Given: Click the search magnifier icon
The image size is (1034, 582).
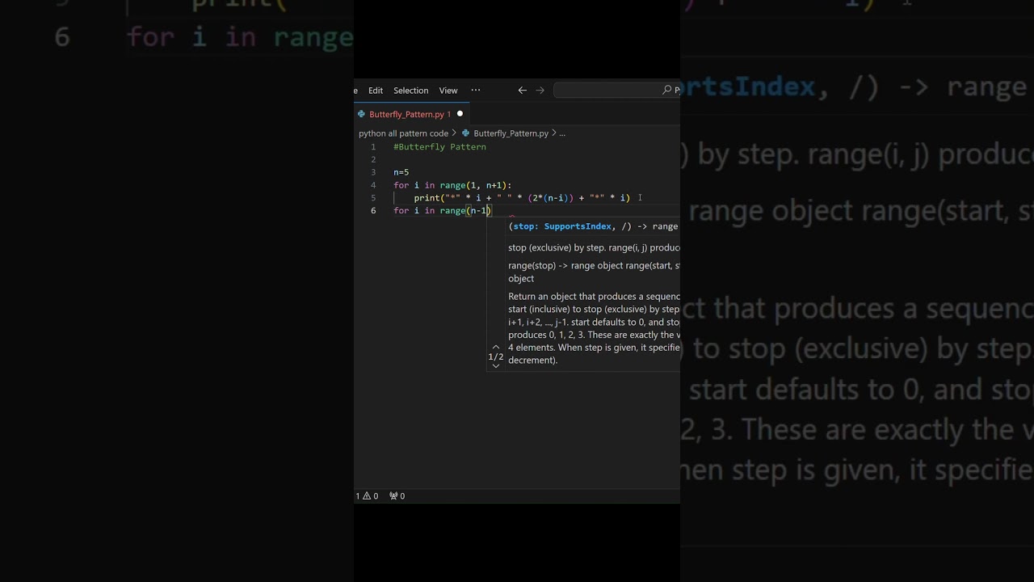Looking at the screenshot, I should 667,91.
